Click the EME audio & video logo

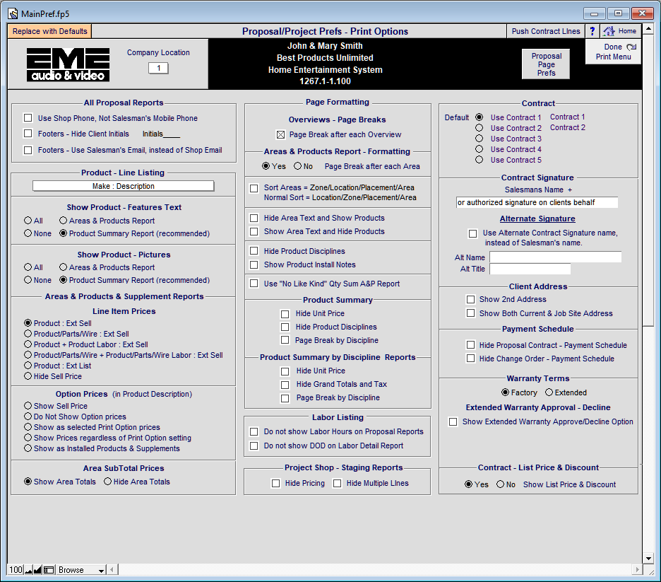(x=68, y=64)
